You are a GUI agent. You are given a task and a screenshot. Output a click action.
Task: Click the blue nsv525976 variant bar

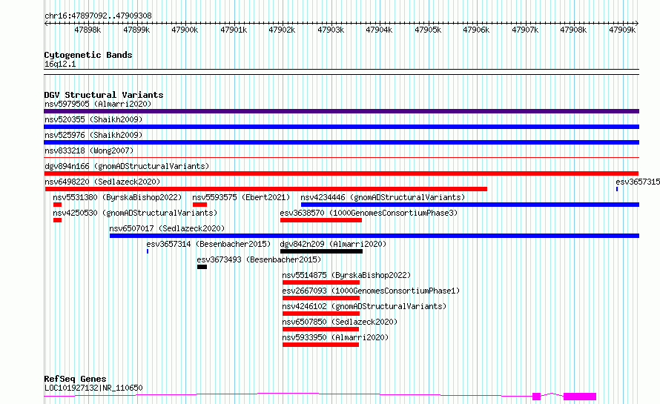tap(341, 142)
